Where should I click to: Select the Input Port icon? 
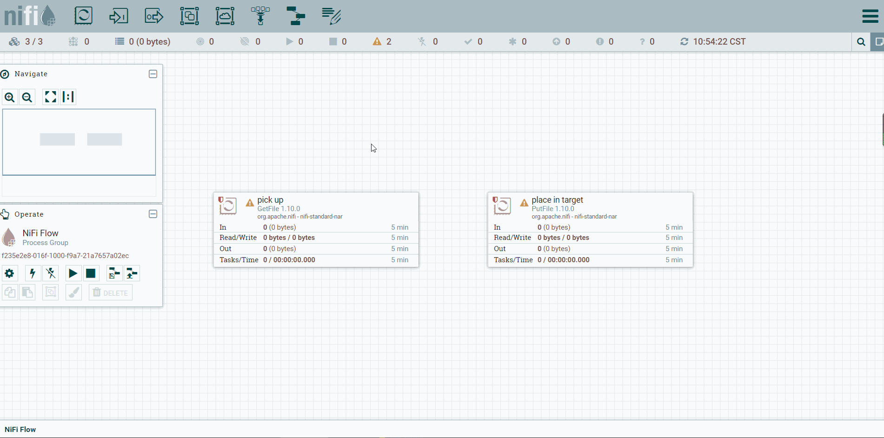[119, 16]
